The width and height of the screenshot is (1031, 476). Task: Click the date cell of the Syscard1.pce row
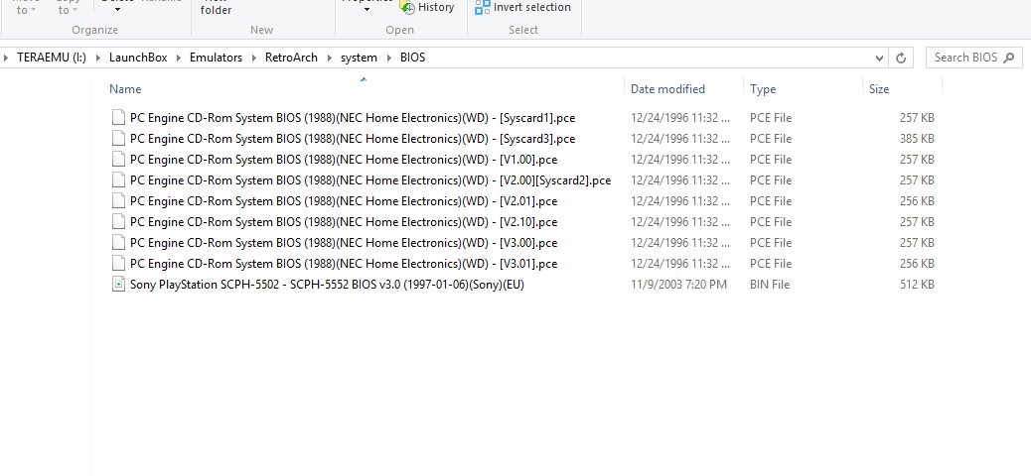point(679,118)
